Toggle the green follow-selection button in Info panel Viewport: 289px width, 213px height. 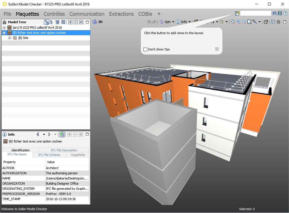[62, 134]
